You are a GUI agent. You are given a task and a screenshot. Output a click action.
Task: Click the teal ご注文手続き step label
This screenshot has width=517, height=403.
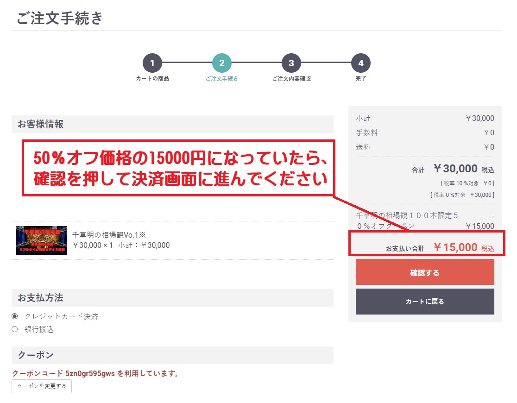[x=222, y=79]
